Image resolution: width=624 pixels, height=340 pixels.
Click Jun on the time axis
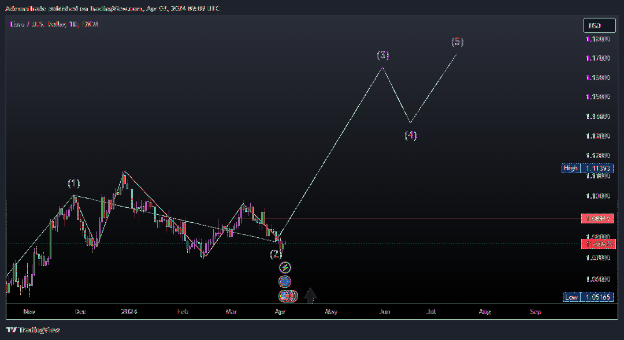[x=384, y=312]
